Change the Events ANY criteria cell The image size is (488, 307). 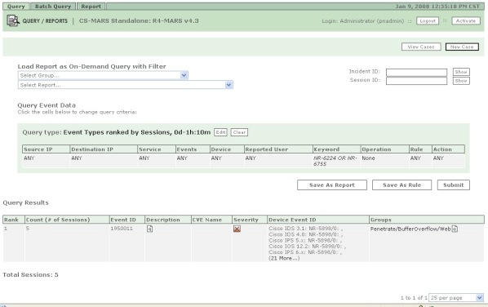(193, 161)
